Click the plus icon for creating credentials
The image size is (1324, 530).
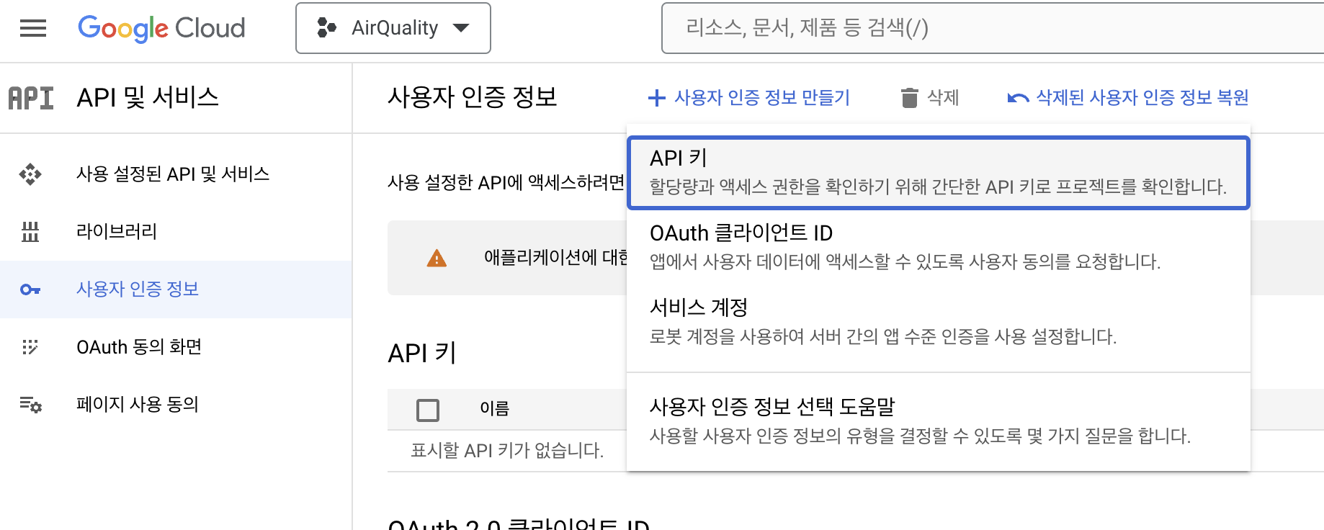coord(656,97)
